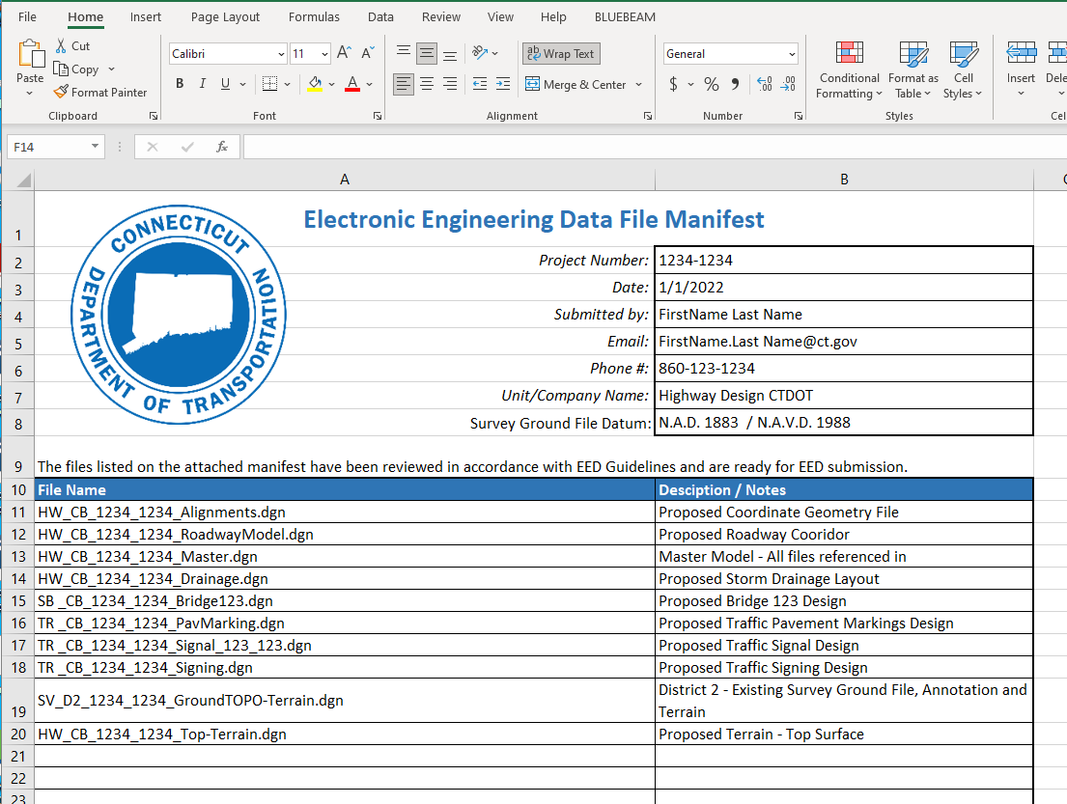Apply Accounting dollar format
Viewport: 1067px width, 804px height.
point(673,84)
